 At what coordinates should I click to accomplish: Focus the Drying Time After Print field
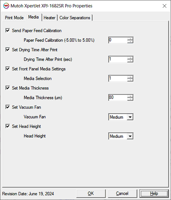pyautogui.click(x=118, y=59)
